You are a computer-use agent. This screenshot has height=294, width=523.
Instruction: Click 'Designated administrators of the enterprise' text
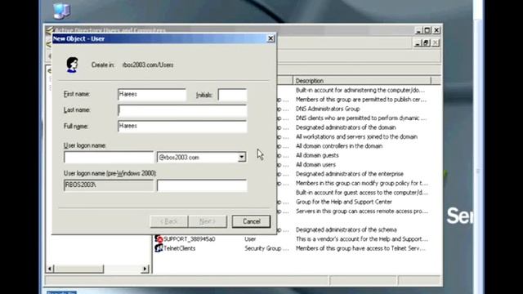coord(350,174)
